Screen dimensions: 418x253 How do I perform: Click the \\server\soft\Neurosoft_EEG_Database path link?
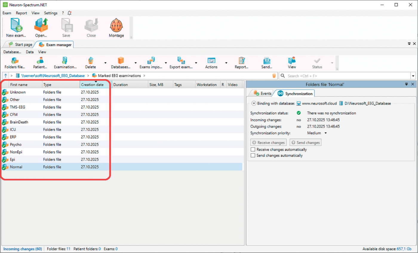point(53,76)
